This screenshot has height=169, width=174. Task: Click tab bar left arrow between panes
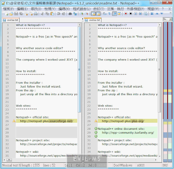point(83,19)
